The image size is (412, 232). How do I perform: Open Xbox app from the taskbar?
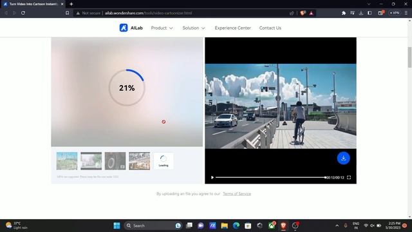(x=272, y=226)
